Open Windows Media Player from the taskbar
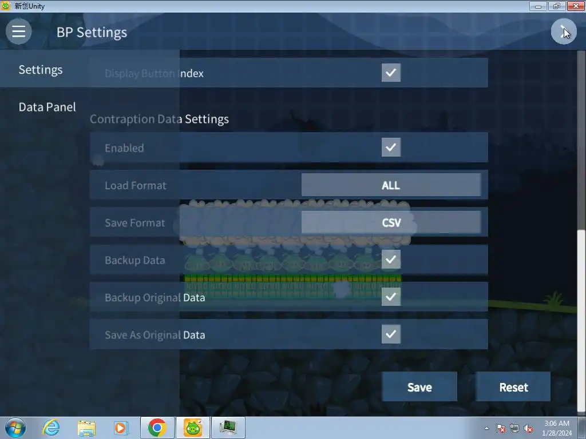This screenshot has height=439, width=586. click(x=121, y=428)
